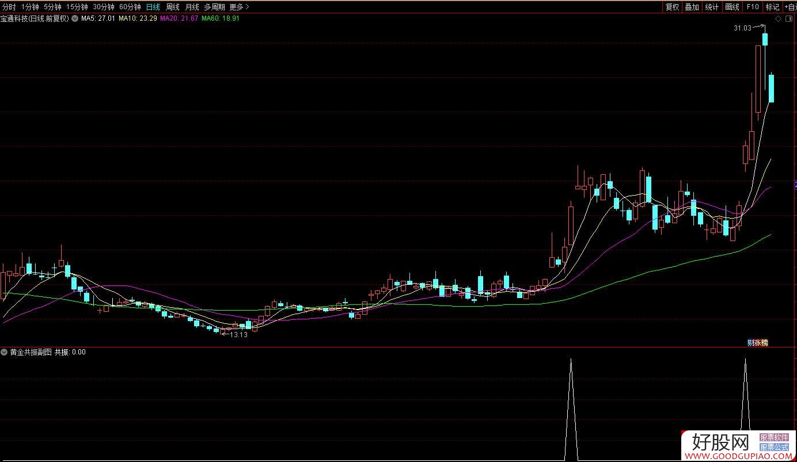This screenshot has width=797, height=462.
Task: Toggle the side panel icon
Action: [790, 19]
